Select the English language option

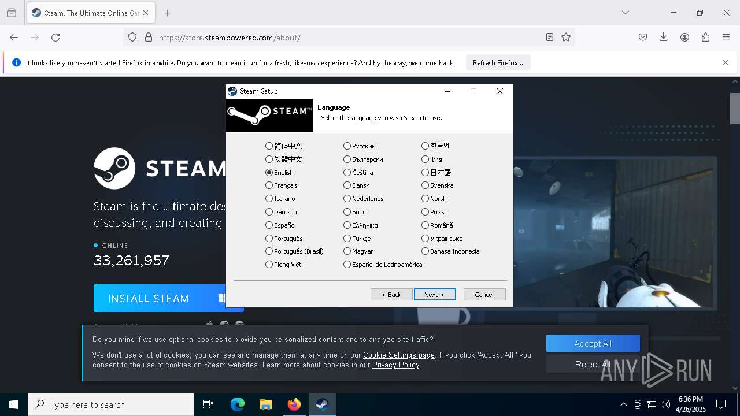[x=279, y=173]
